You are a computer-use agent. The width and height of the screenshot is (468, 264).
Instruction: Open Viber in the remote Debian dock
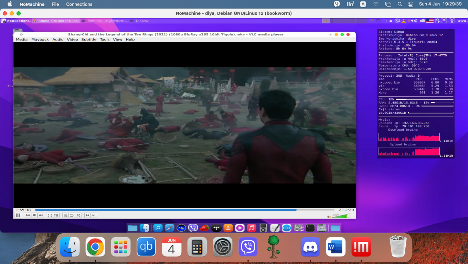(x=193, y=228)
